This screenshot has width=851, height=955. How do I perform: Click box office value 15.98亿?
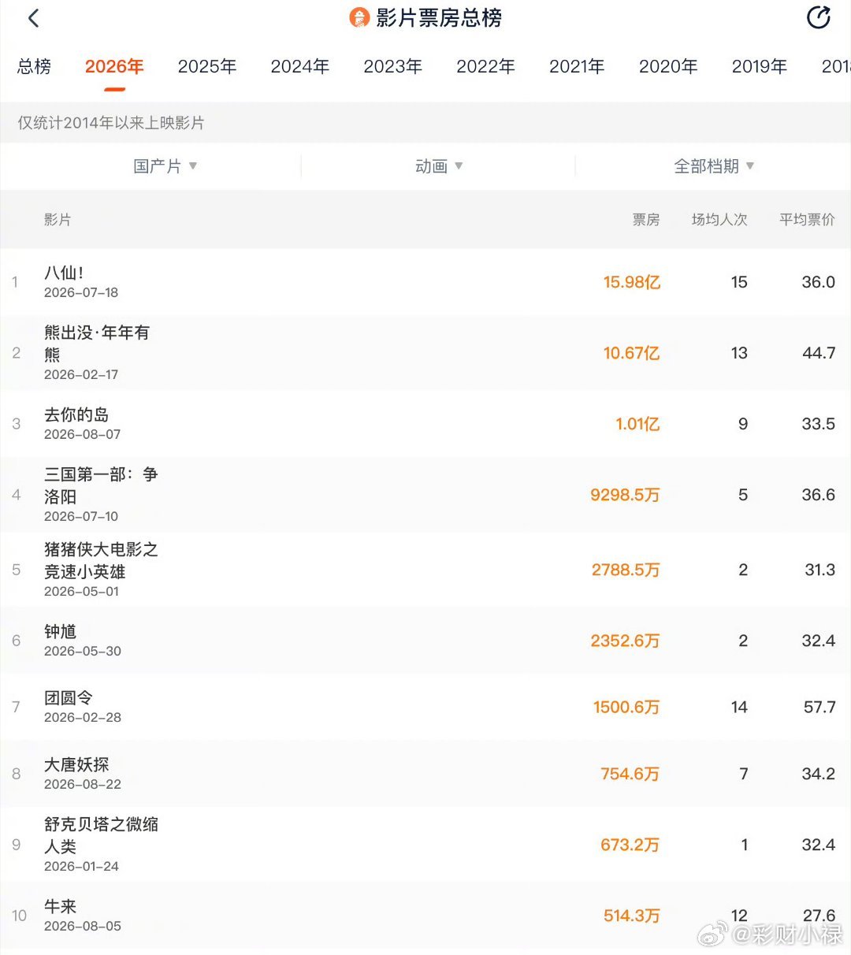pos(632,282)
